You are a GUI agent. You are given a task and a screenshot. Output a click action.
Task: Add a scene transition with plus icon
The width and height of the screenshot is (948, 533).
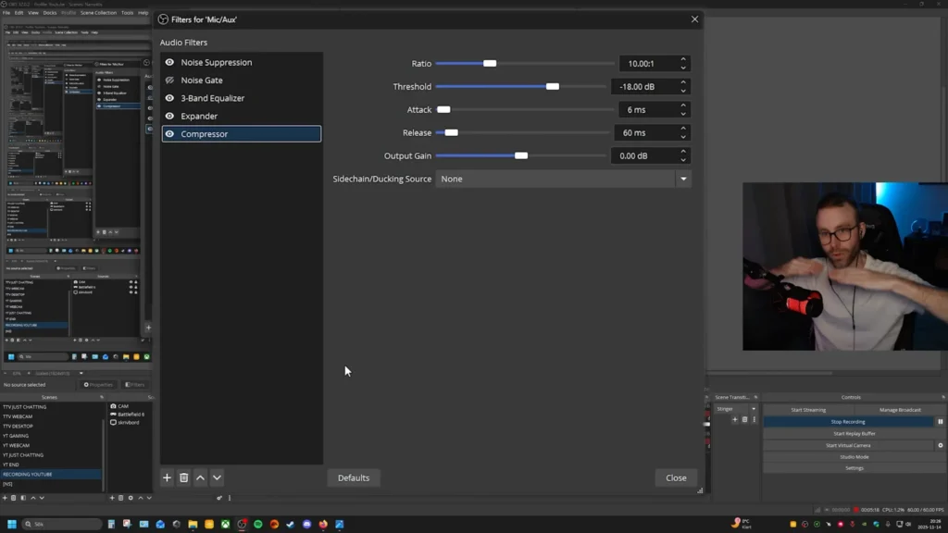735,419
